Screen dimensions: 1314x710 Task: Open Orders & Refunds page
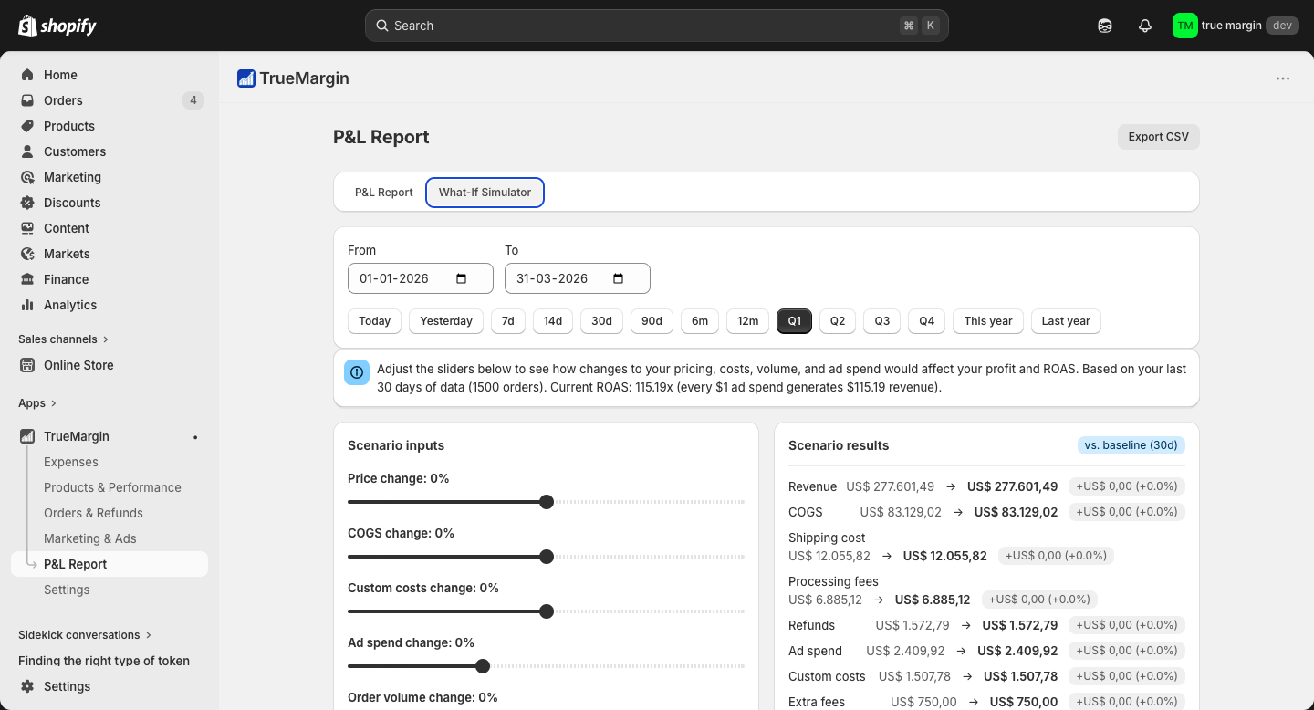pyautogui.click(x=93, y=513)
